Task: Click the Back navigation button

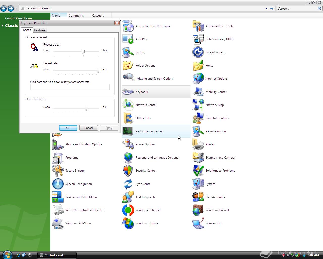Action: point(4,9)
